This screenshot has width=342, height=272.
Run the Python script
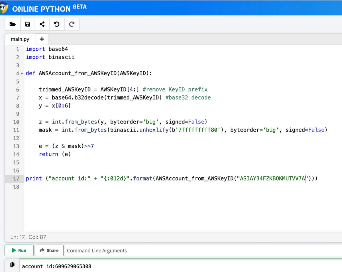point(19,250)
